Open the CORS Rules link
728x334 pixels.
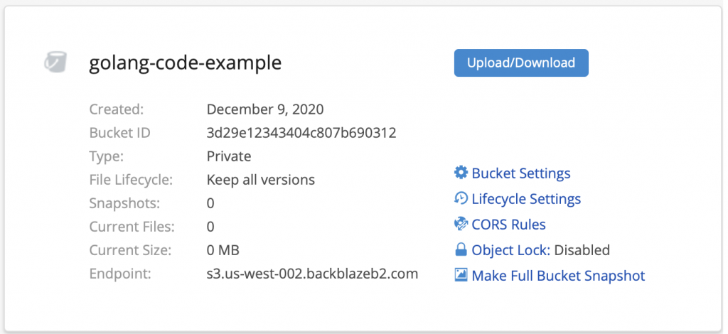click(508, 225)
